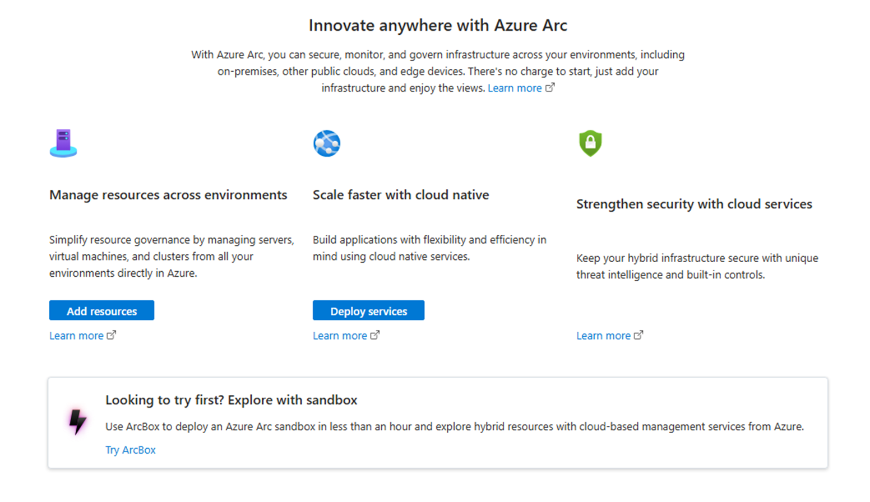Click the purple server resources icon
870x502 pixels.
coord(63,143)
